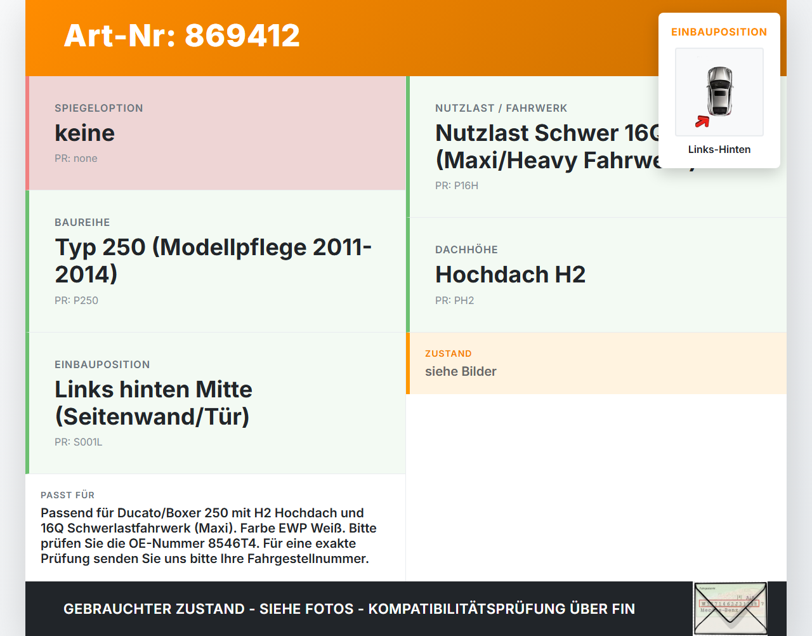
Task: Select the Spiegeloption value keine
Action: click(85, 133)
